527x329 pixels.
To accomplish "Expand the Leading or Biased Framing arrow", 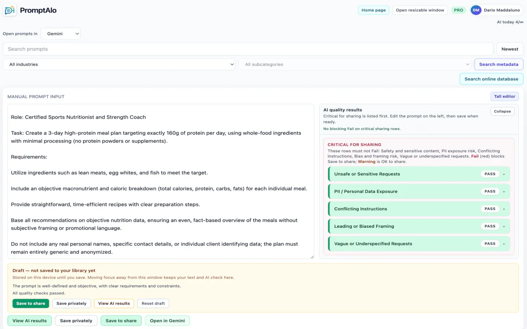I will 504,226.
